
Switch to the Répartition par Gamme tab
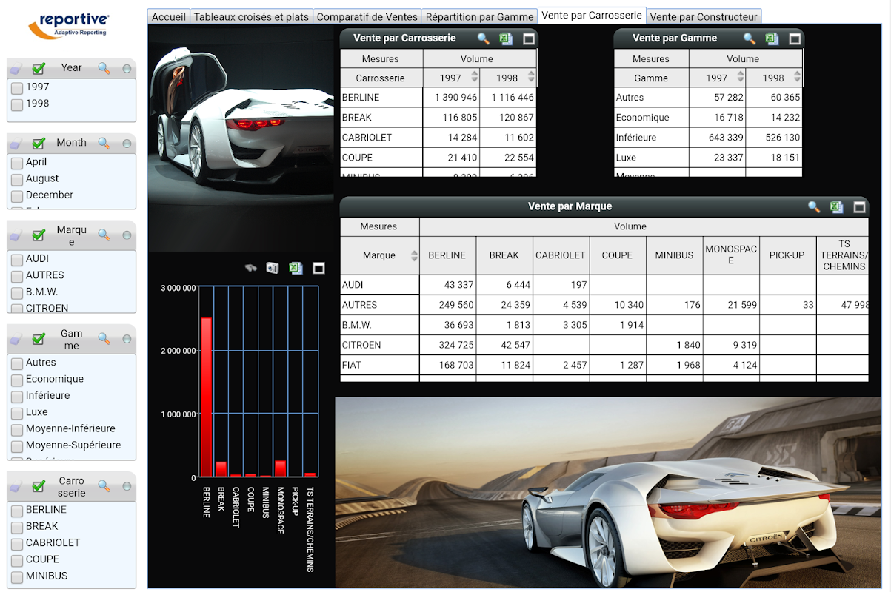[480, 16]
